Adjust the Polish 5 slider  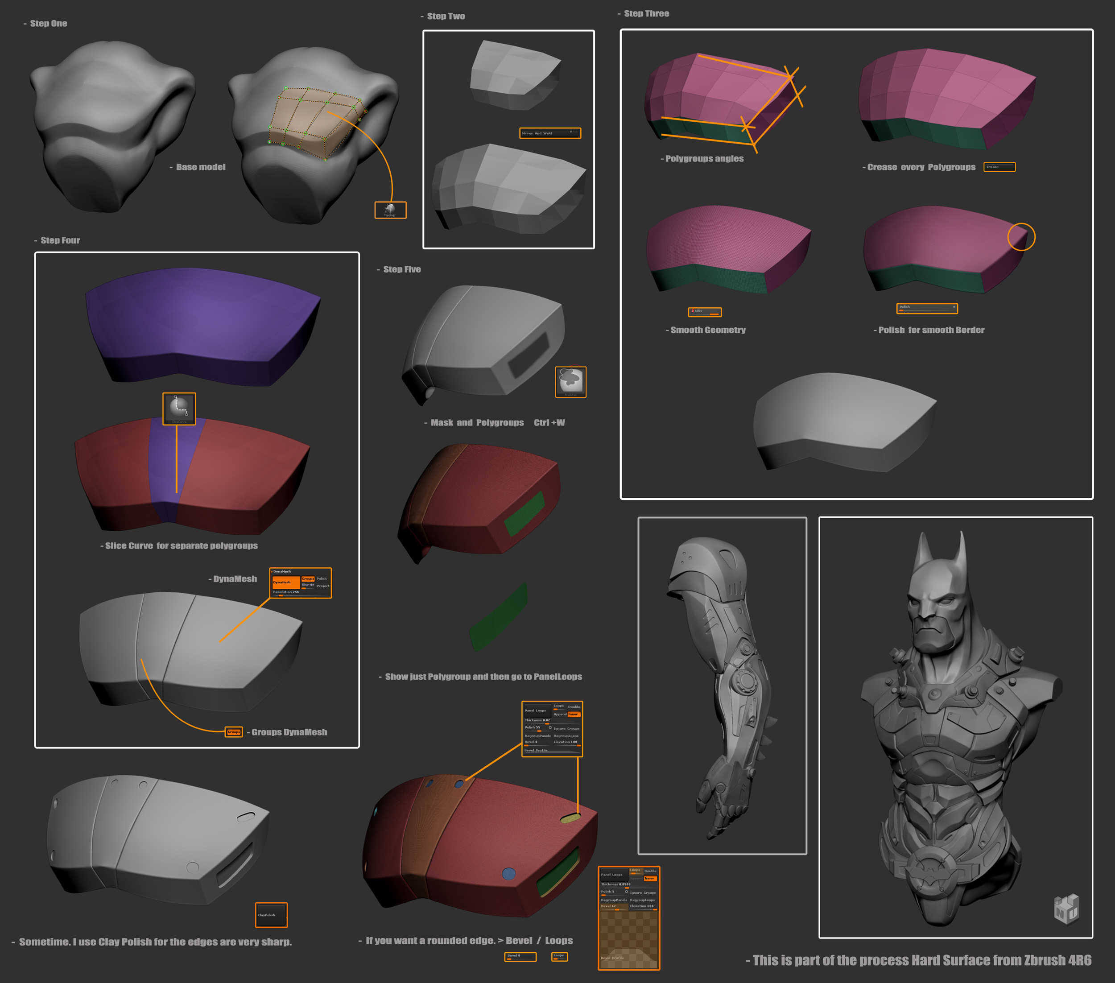pos(614,893)
